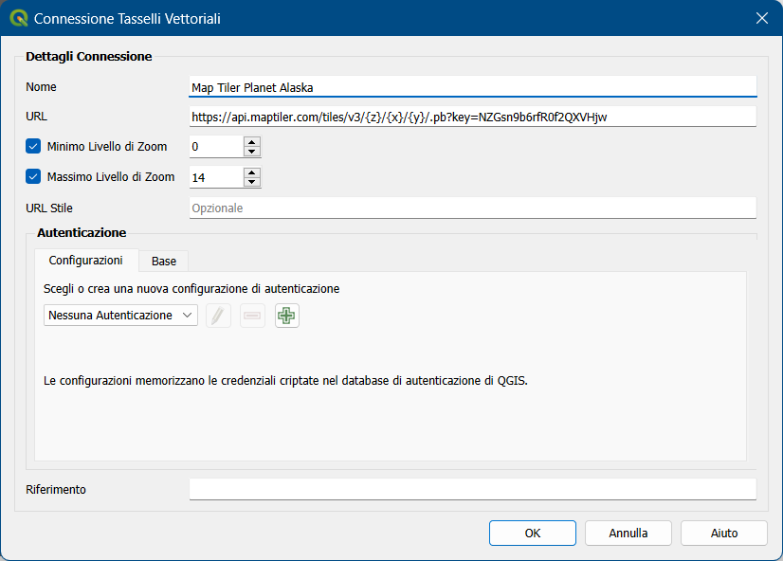Cancel with the Annulla button
This screenshot has width=783, height=561.
coord(628,534)
